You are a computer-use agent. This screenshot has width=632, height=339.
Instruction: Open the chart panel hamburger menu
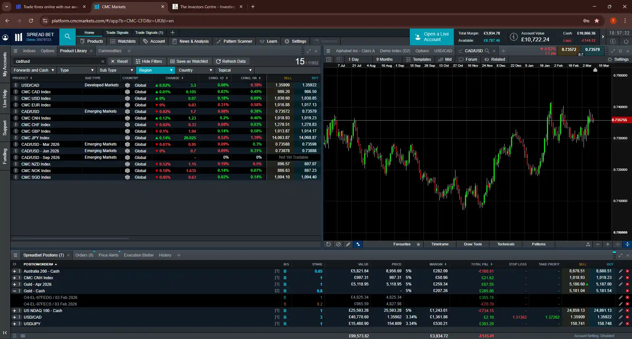328,51
